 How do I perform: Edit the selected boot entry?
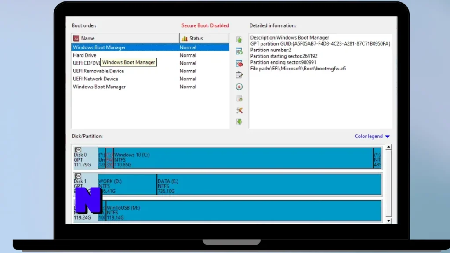pos(239,75)
